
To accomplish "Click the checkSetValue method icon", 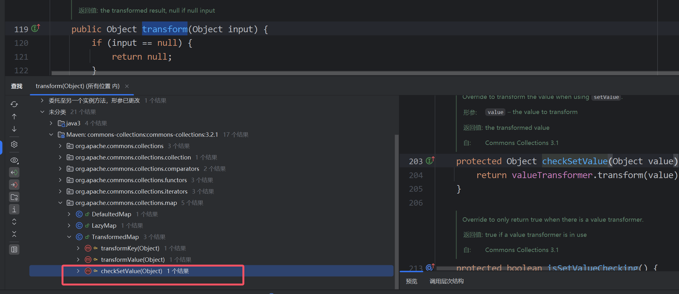I will tap(88, 271).
